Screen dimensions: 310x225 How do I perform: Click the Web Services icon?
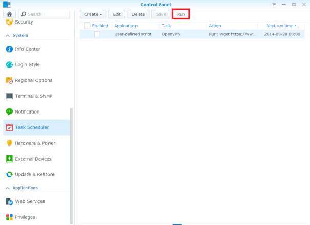tap(9, 201)
